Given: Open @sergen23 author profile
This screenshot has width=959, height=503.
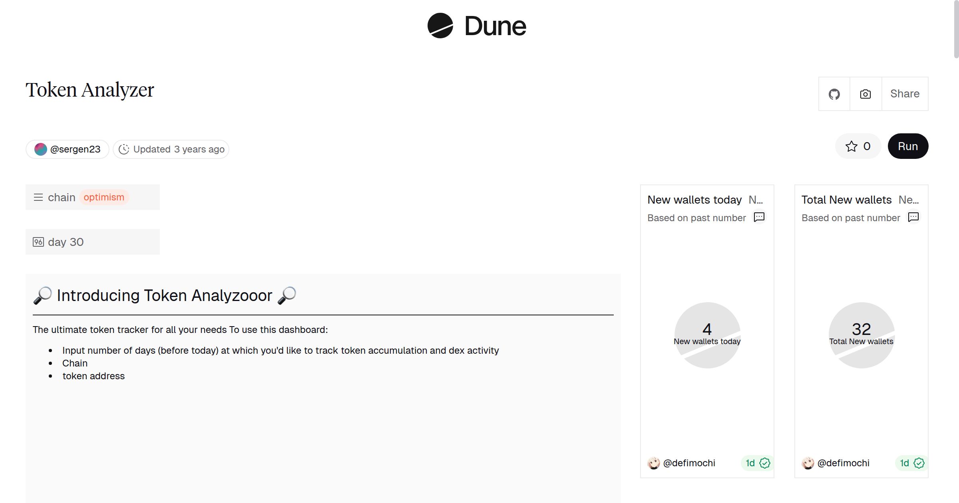Looking at the screenshot, I should pyautogui.click(x=68, y=149).
